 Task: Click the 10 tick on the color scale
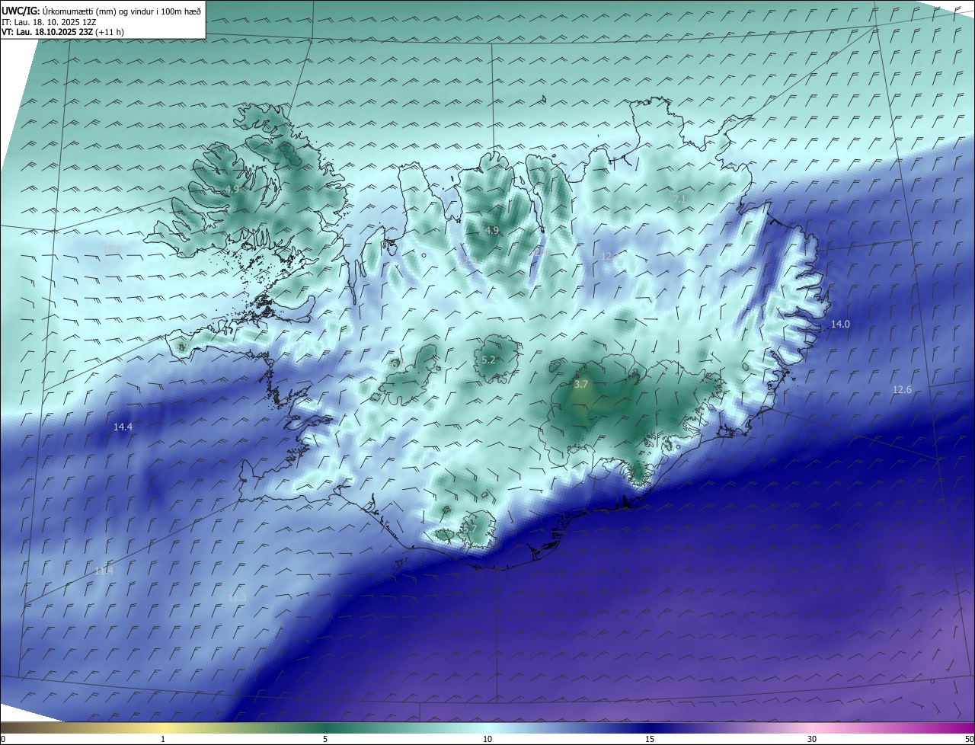coord(487,739)
